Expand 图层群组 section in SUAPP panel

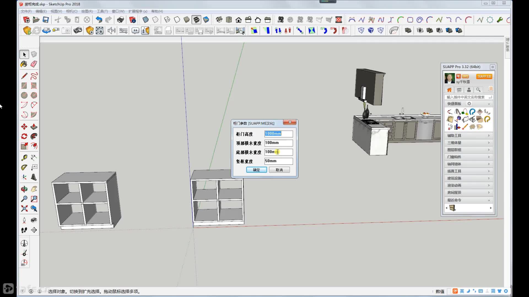469,150
